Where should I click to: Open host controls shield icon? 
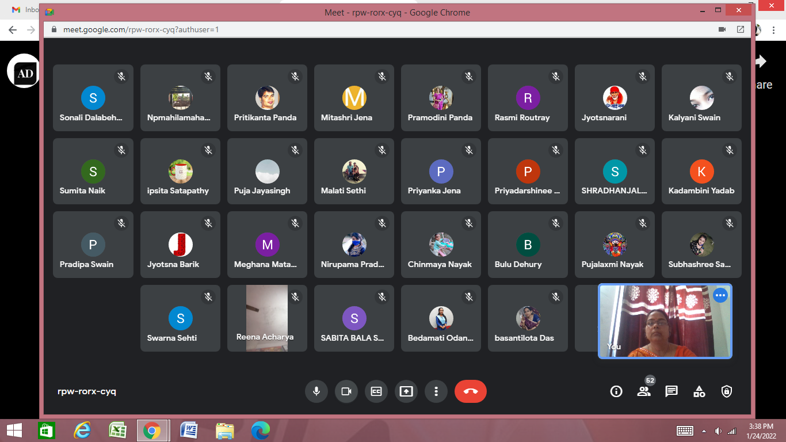[727, 391]
